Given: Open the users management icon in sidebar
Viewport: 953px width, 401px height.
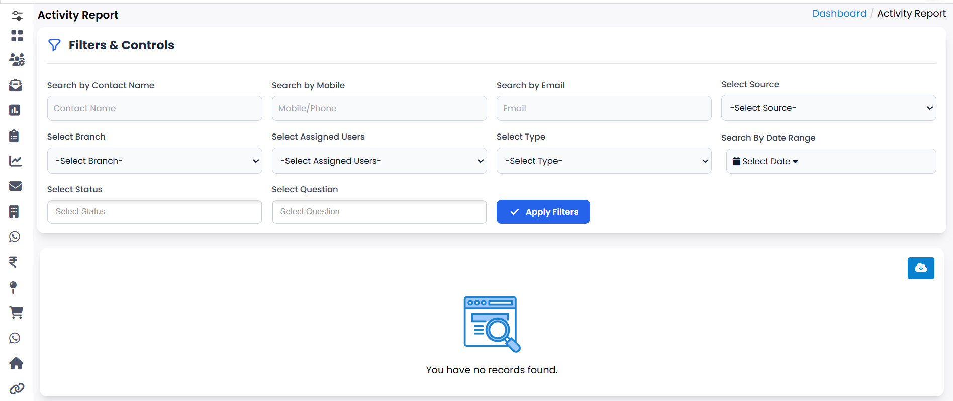Looking at the screenshot, I should tap(17, 60).
